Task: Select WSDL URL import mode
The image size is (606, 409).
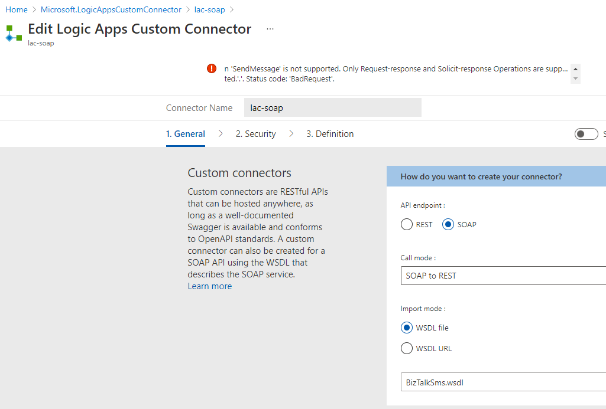Action: pyautogui.click(x=407, y=348)
